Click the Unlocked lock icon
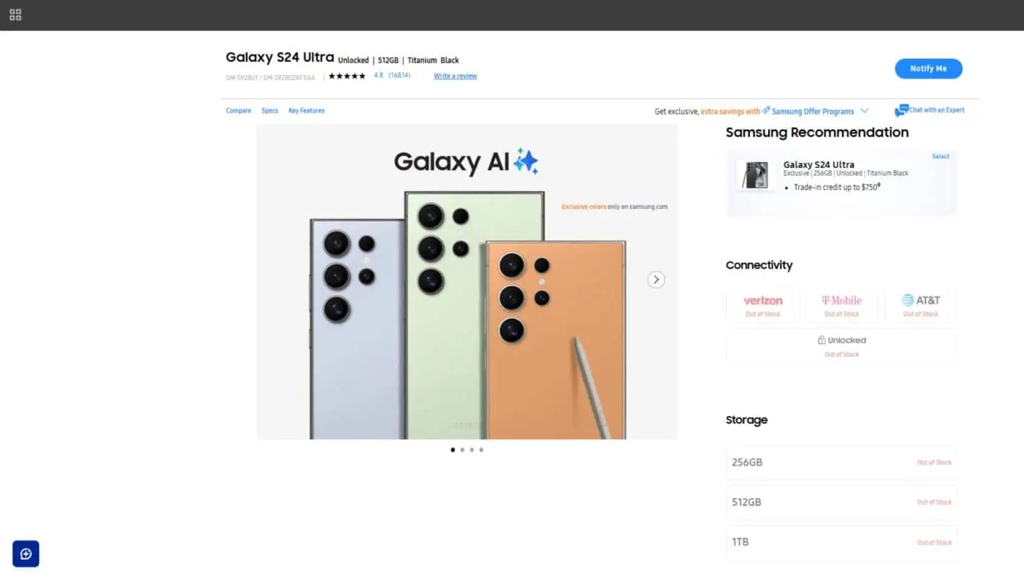1024x576 pixels. pos(821,340)
